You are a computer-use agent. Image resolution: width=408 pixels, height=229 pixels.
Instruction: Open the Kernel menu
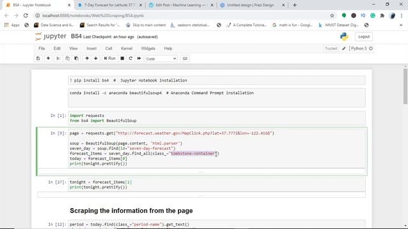126,48
